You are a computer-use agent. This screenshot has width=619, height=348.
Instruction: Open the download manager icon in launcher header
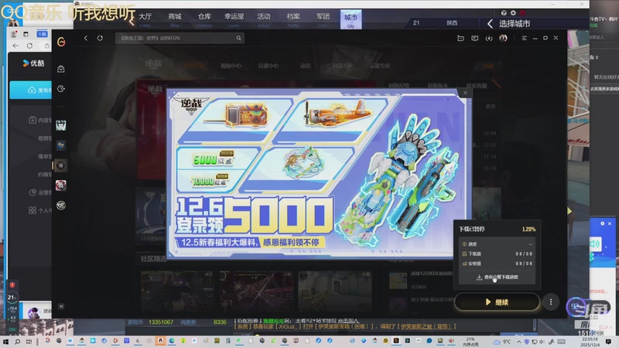(x=489, y=38)
